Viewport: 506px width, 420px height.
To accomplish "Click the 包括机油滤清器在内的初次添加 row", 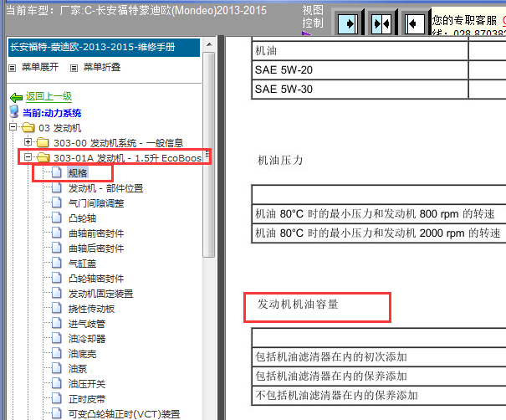I will pyautogui.click(x=379, y=356).
